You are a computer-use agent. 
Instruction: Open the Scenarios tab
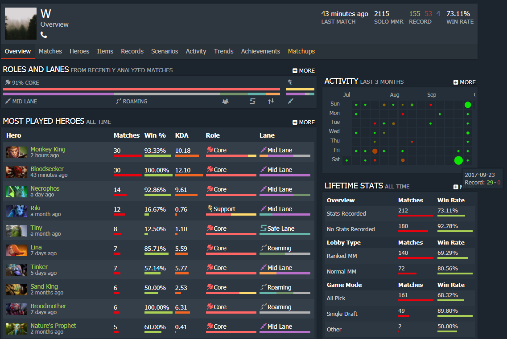165,51
